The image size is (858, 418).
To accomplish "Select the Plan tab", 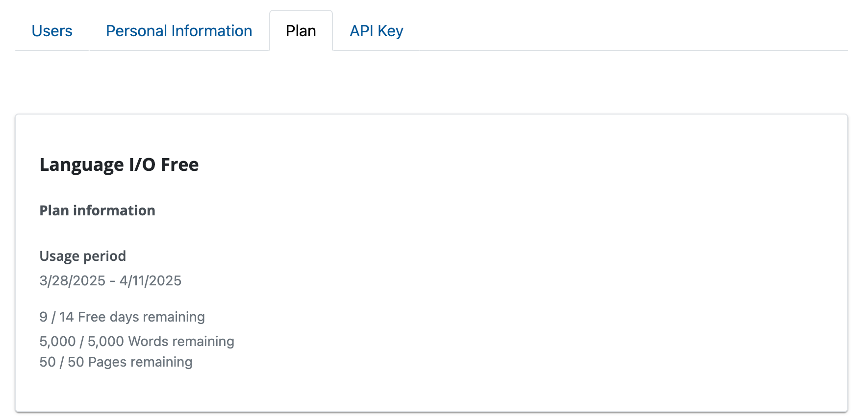I will tap(301, 31).
